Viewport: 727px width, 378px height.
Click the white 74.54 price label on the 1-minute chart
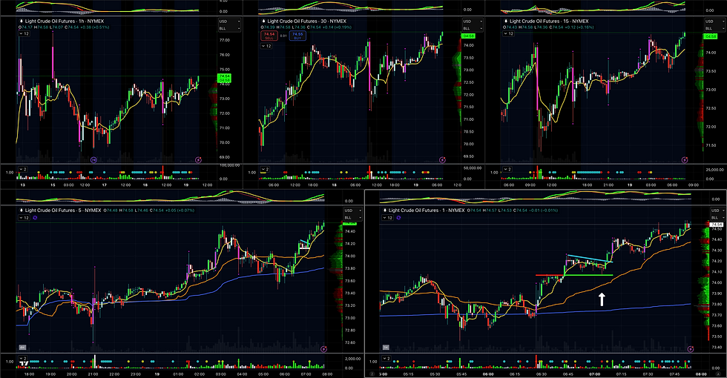coord(717,225)
